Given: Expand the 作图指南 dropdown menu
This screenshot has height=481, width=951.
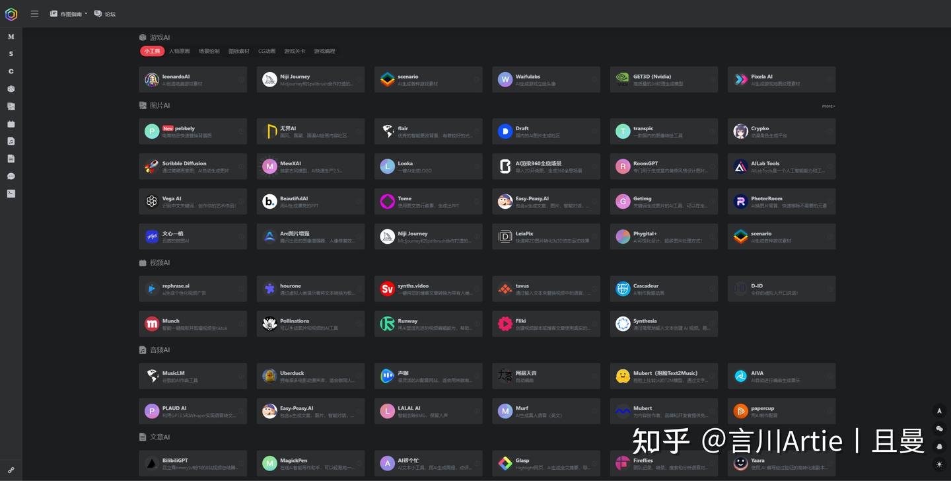Looking at the screenshot, I should click(69, 14).
